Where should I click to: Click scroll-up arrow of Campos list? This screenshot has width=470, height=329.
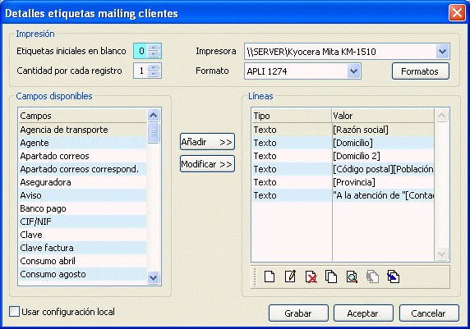click(x=153, y=115)
